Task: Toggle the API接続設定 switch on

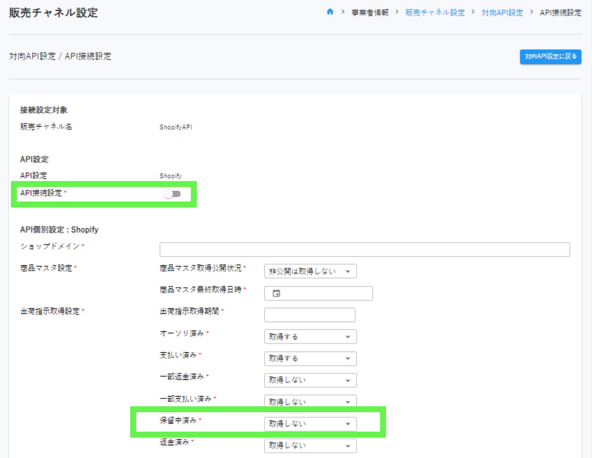Action: click(173, 194)
